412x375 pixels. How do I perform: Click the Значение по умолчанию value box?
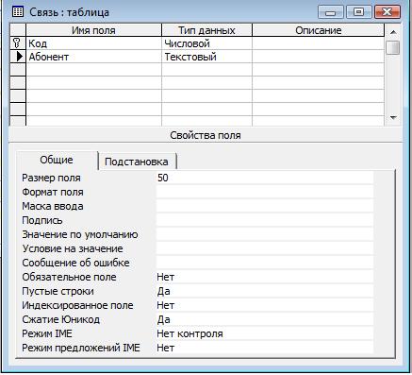click(264, 234)
